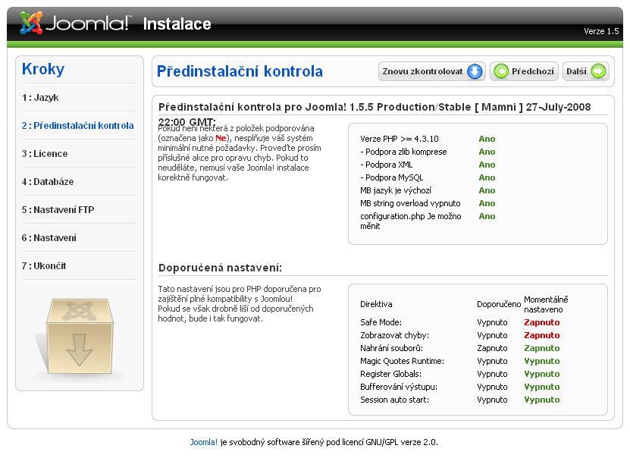Click Vypnuto current value for Session auto start
This screenshot has width=630, height=458.
point(541,400)
